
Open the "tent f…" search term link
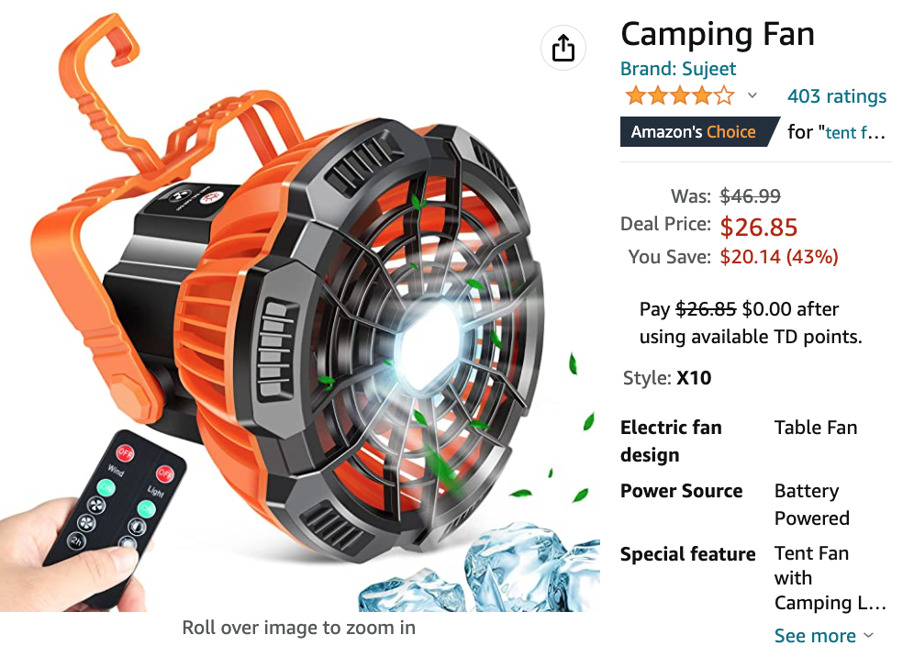click(855, 133)
